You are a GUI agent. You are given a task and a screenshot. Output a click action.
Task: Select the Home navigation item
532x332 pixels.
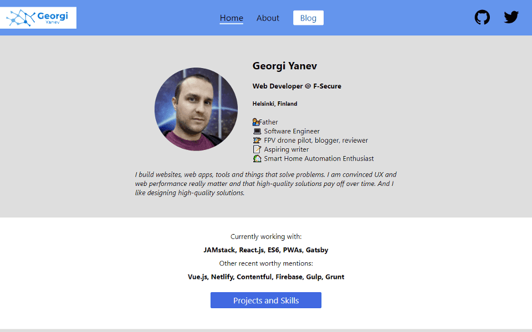click(231, 18)
